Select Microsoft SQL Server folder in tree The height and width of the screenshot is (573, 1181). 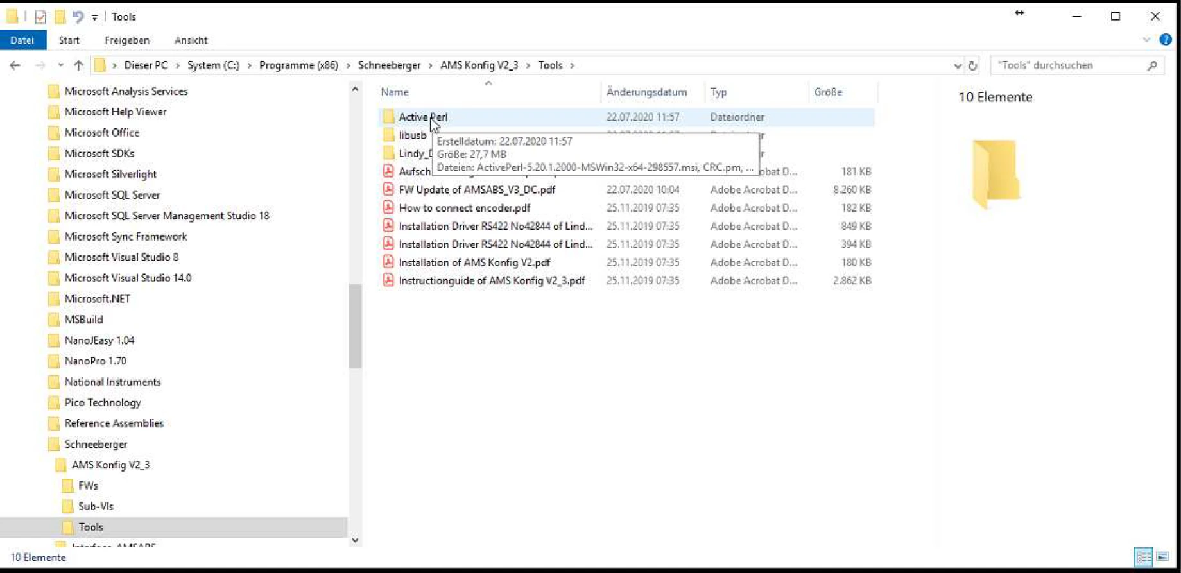tap(112, 195)
